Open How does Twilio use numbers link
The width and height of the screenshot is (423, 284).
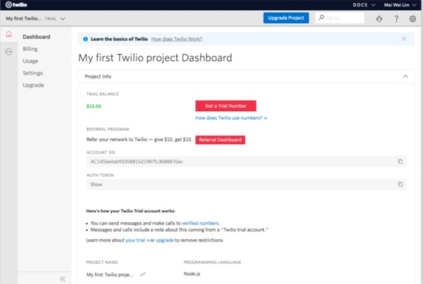[x=231, y=118]
